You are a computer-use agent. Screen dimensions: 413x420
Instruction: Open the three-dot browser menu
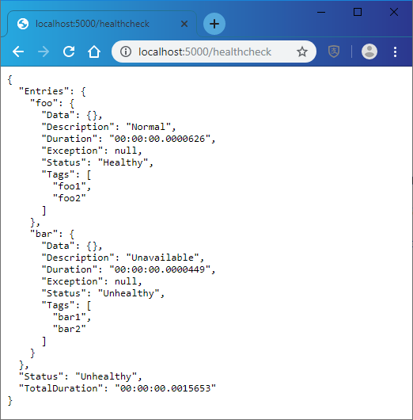pos(395,52)
